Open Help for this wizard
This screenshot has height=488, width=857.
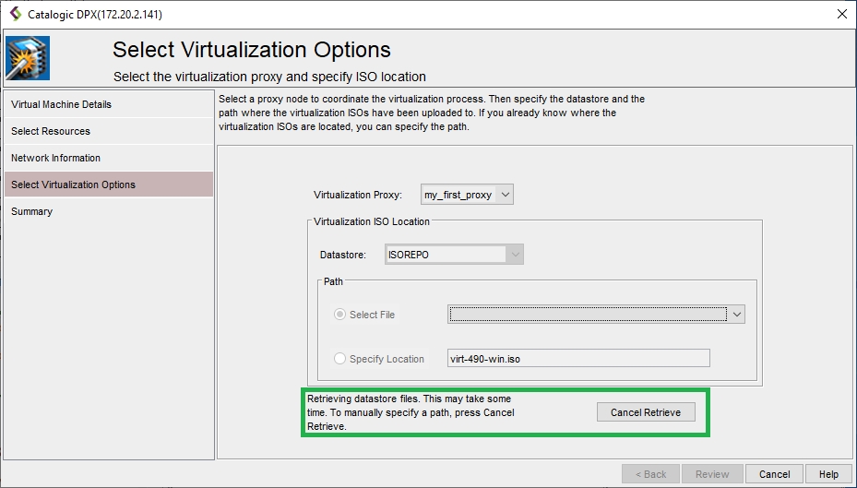tap(827, 474)
